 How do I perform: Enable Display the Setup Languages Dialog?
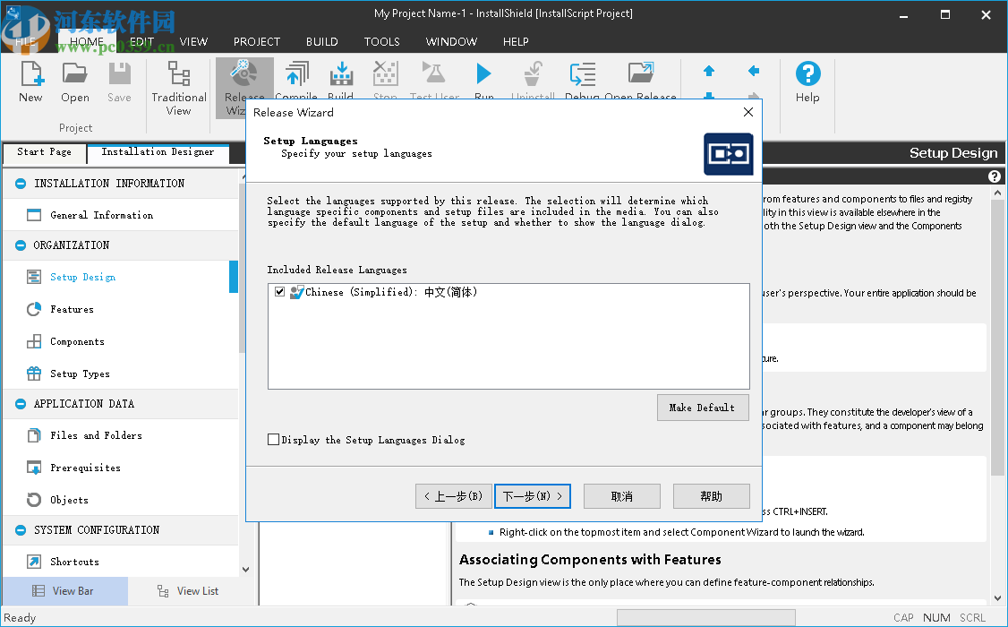[x=275, y=440]
